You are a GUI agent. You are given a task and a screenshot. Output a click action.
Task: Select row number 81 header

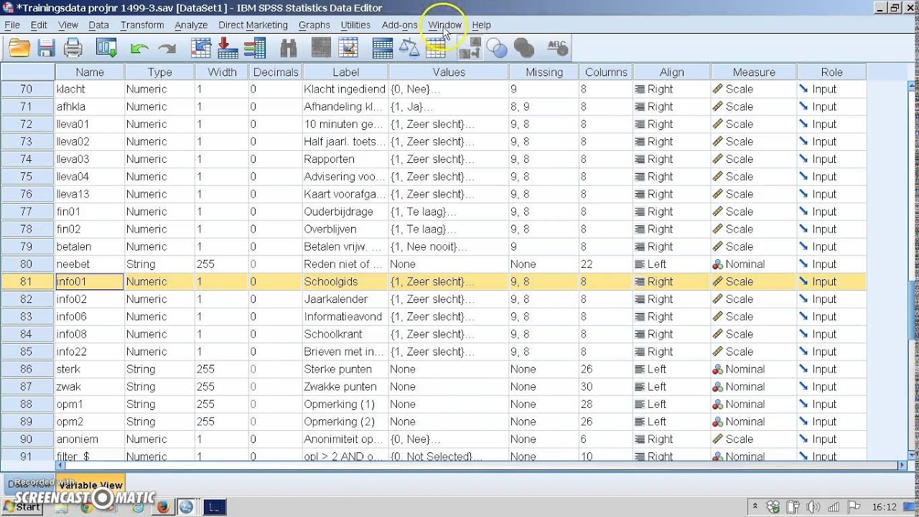click(27, 281)
